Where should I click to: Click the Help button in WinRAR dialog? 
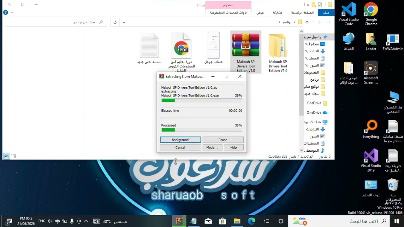tap(234, 148)
